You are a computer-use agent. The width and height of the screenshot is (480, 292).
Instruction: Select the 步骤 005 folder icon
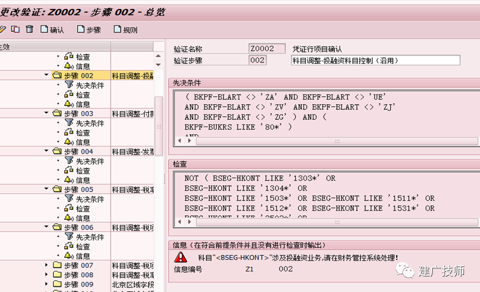[57, 189]
